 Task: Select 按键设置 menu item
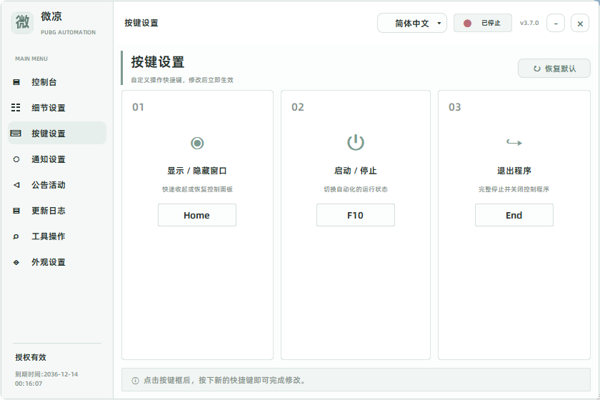click(x=57, y=133)
